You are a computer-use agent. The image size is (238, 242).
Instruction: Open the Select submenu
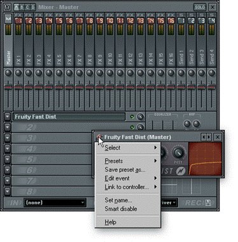click(128, 148)
